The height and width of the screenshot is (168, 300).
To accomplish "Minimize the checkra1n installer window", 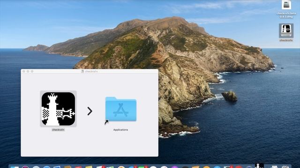I will (28, 71).
